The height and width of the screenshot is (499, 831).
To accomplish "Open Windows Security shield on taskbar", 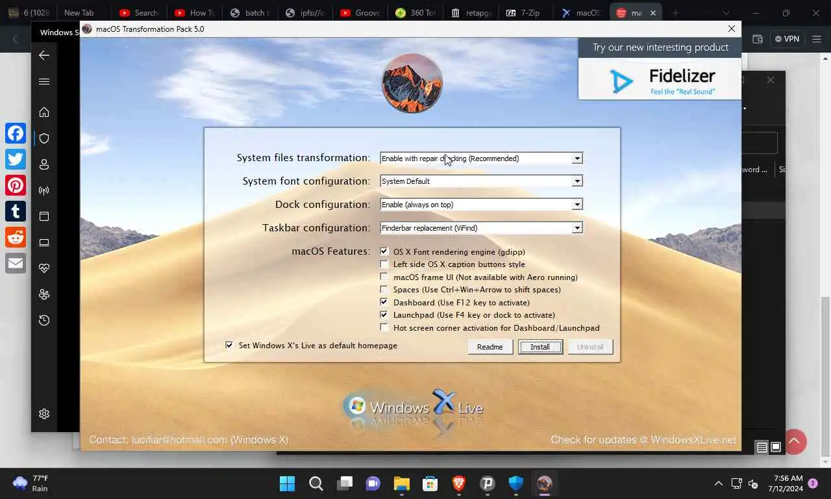I will tap(516, 483).
